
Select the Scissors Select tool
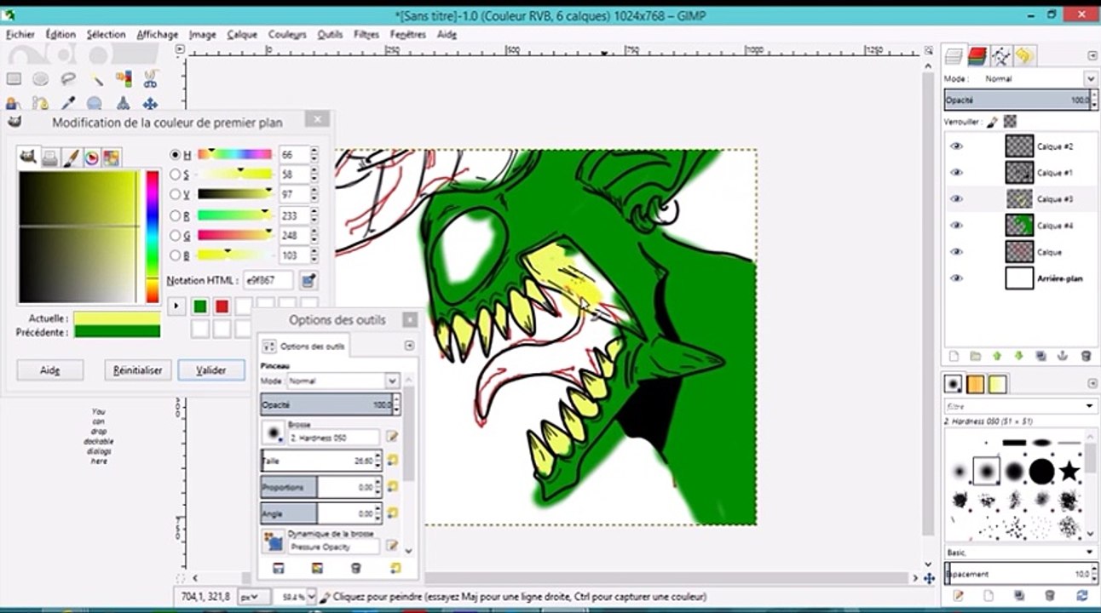point(151,79)
